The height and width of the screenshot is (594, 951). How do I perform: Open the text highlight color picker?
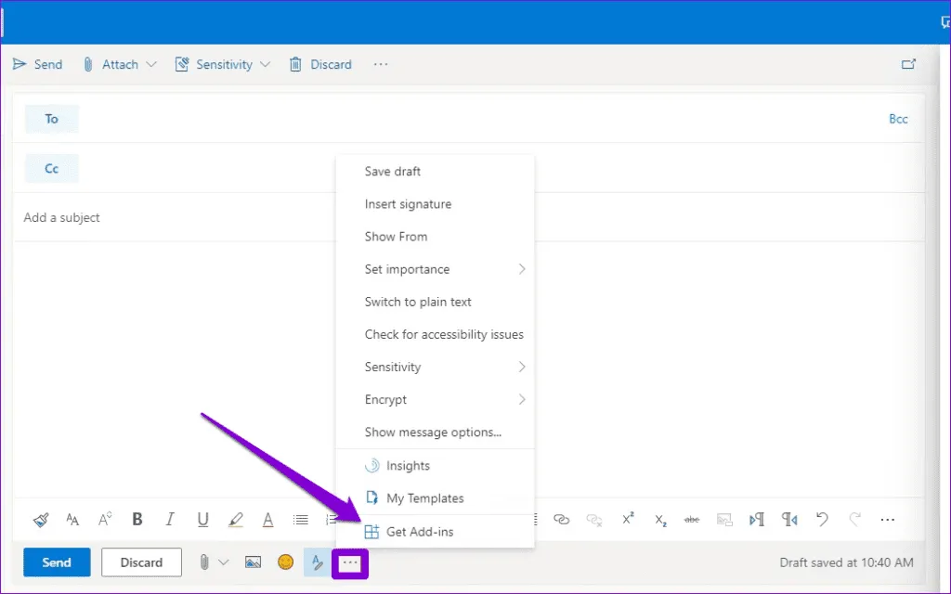[236, 520]
